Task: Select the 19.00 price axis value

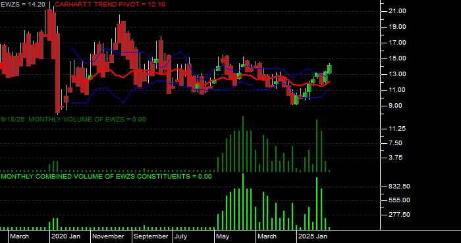Action: (398, 27)
